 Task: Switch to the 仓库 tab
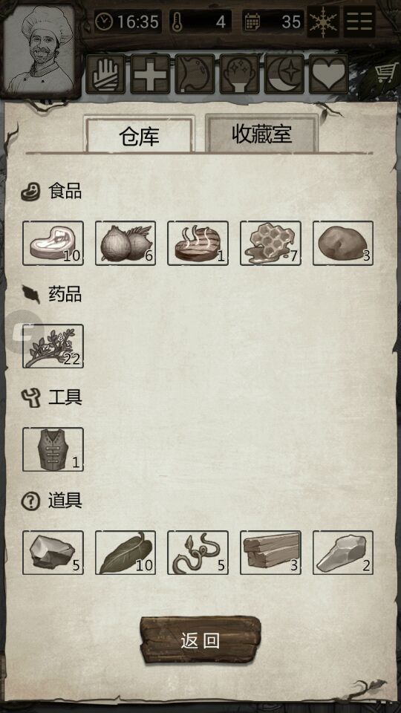coord(139,134)
